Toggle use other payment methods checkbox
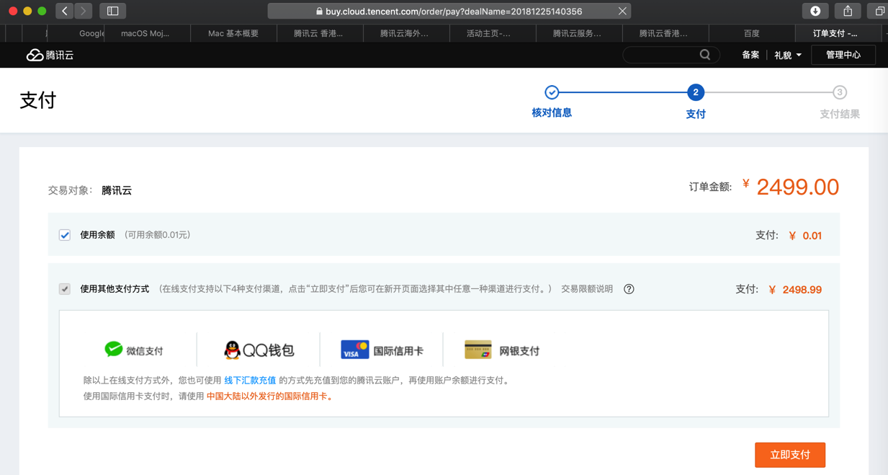Screen dimensions: 888x475 coord(65,289)
